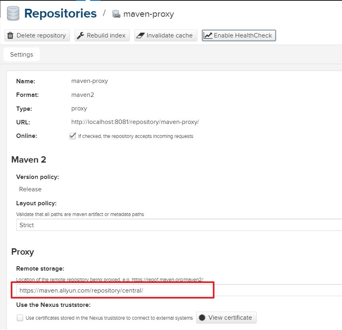This screenshot has width=342, height=330.
Task: Click the Enable HealthCheck button label
Action: point(243,35)
